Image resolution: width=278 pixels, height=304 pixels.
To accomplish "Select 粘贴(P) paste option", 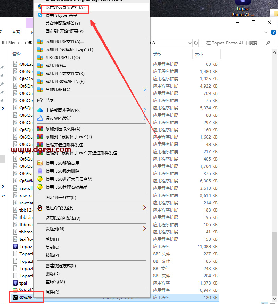I will 52,255.
